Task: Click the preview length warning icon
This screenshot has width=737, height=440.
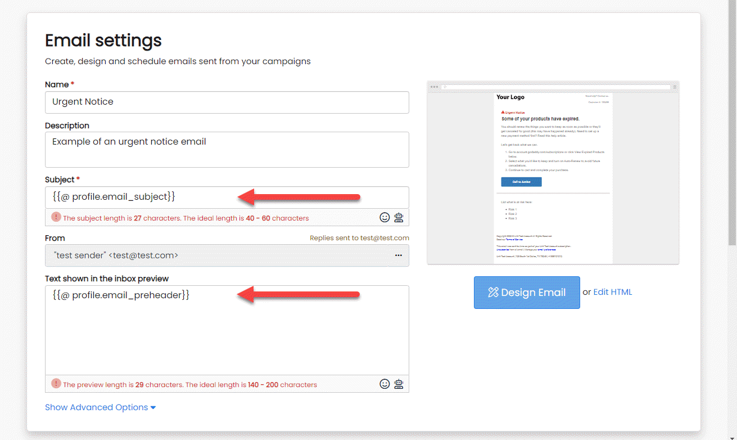Action: click(x=56, y=384)
